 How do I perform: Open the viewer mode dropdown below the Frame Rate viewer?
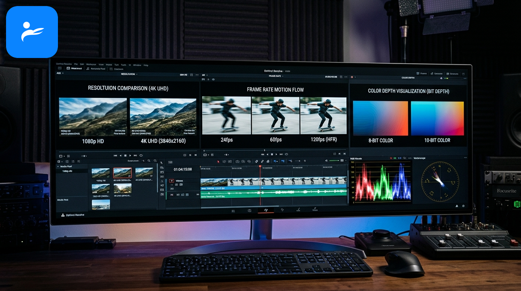206,155
